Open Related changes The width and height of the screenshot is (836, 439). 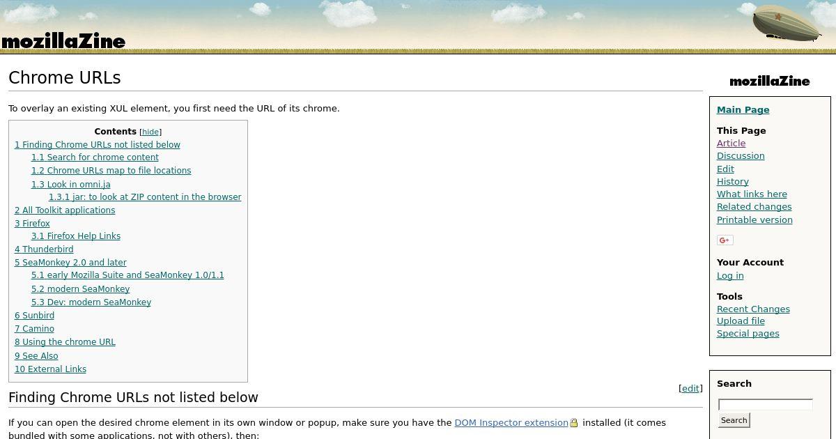(754, 207)
